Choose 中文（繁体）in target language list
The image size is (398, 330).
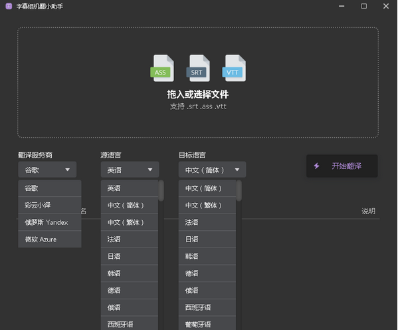point(207,205)
